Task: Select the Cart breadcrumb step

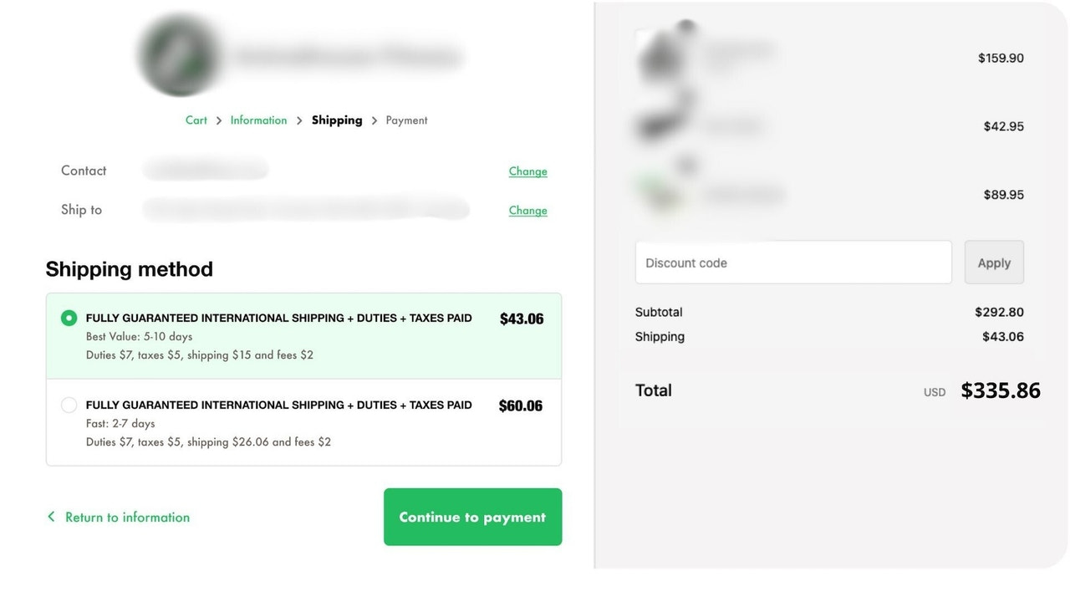Action: pos(196,120)
